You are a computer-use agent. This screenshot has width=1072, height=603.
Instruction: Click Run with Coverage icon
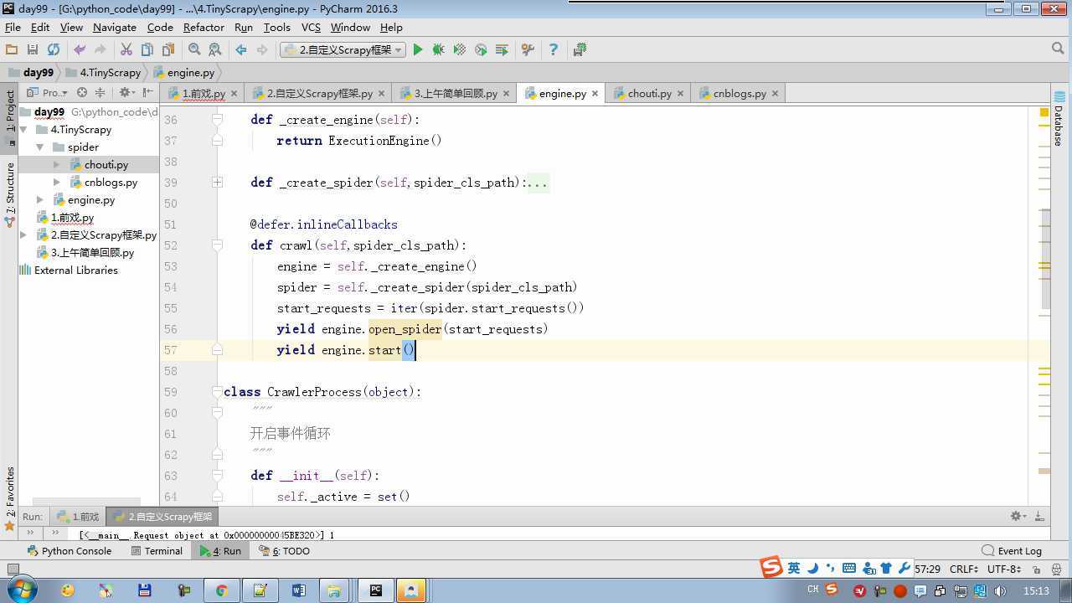(459, 50)
